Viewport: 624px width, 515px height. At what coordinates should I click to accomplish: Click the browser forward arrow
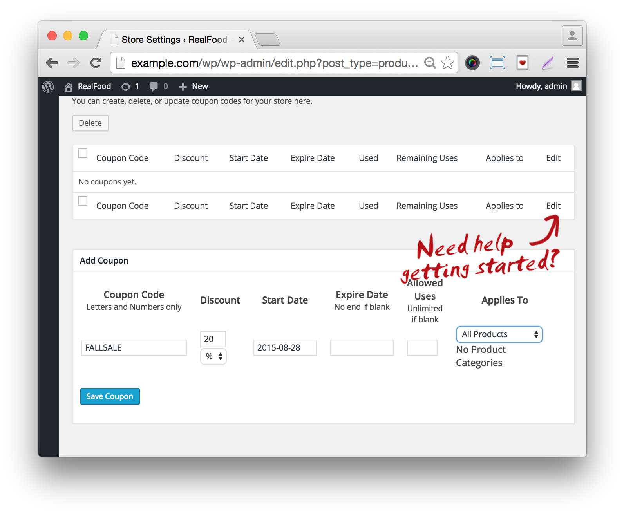pyautogui.click(x=73, y=63)
